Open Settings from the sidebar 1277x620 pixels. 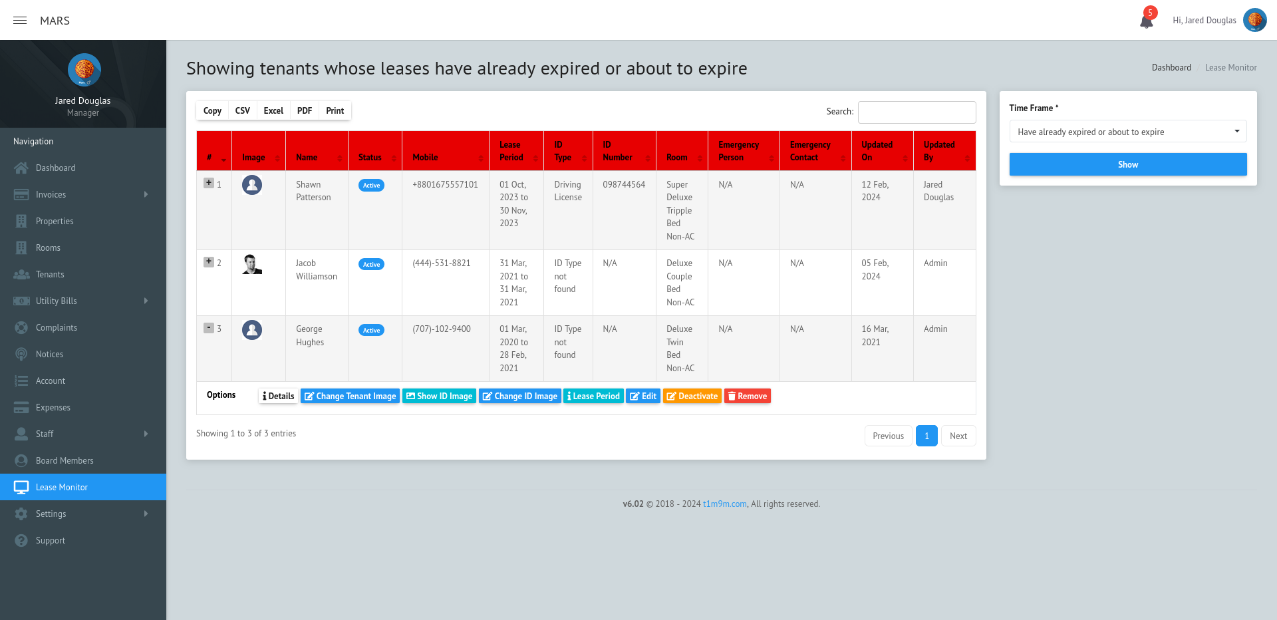click(x=51, y=514)
